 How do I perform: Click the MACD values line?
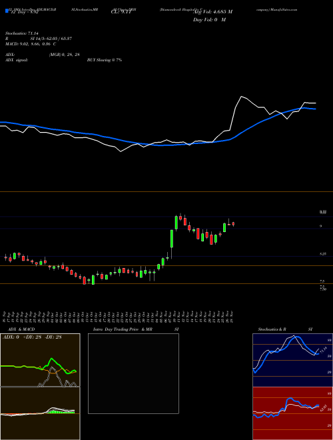[x=31, y=44]
